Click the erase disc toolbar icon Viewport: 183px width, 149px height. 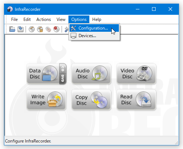(x=57, y=29)
